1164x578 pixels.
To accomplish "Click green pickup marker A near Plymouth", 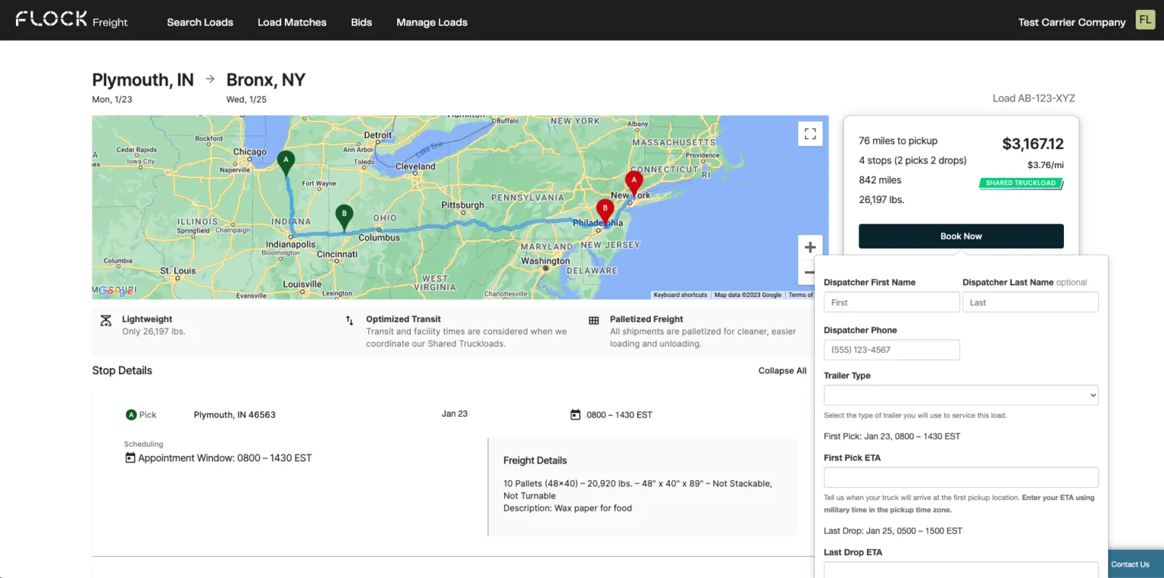I will [286, 162].
